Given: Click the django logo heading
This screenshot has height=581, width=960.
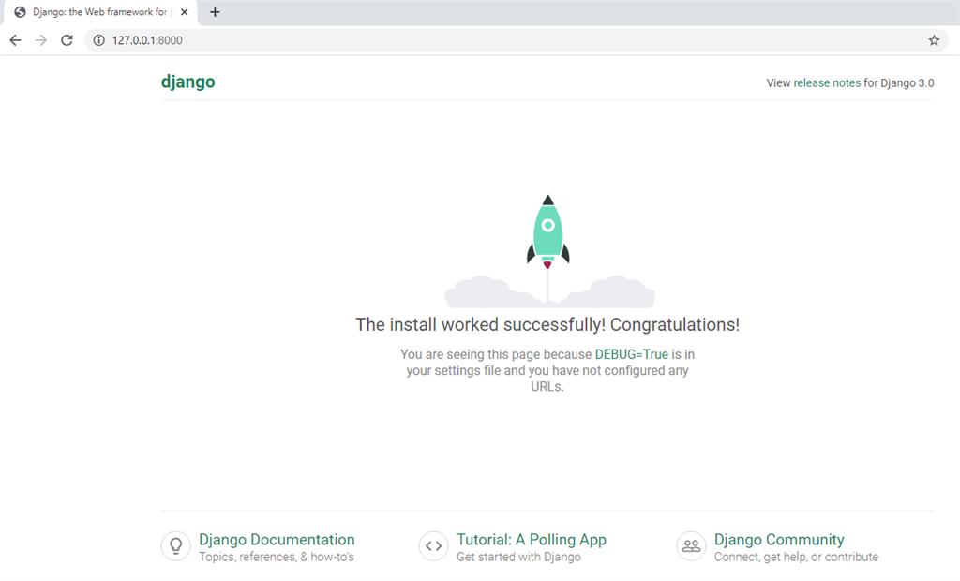Looking at the screenshot, I should point(187,82).
